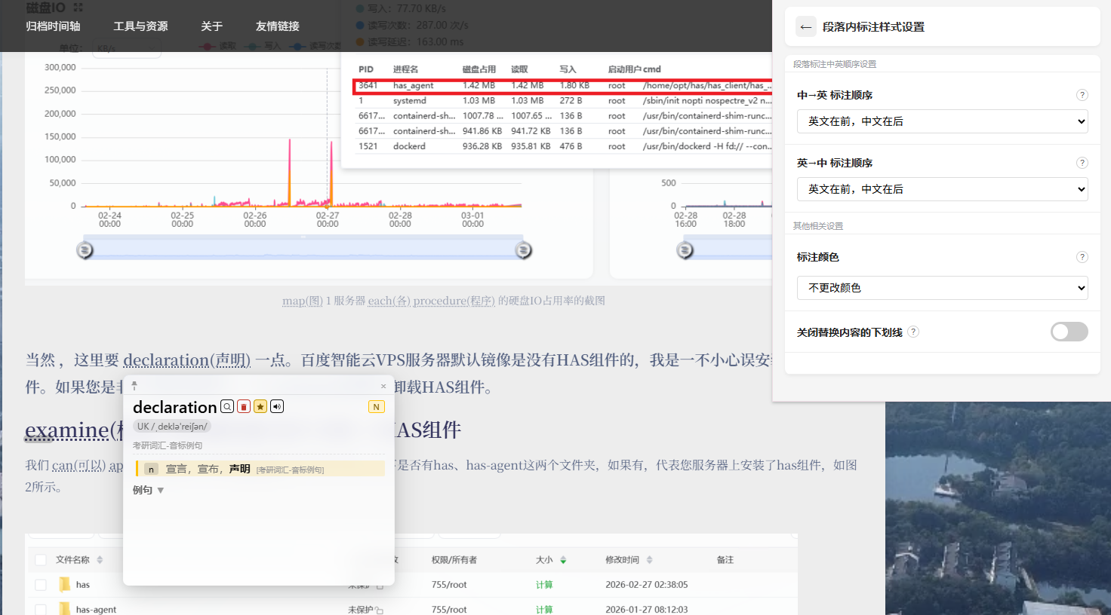Play pronunciation audio for declaration
The width and height of the screenshot is (1111, 615).
click(277, 407)
